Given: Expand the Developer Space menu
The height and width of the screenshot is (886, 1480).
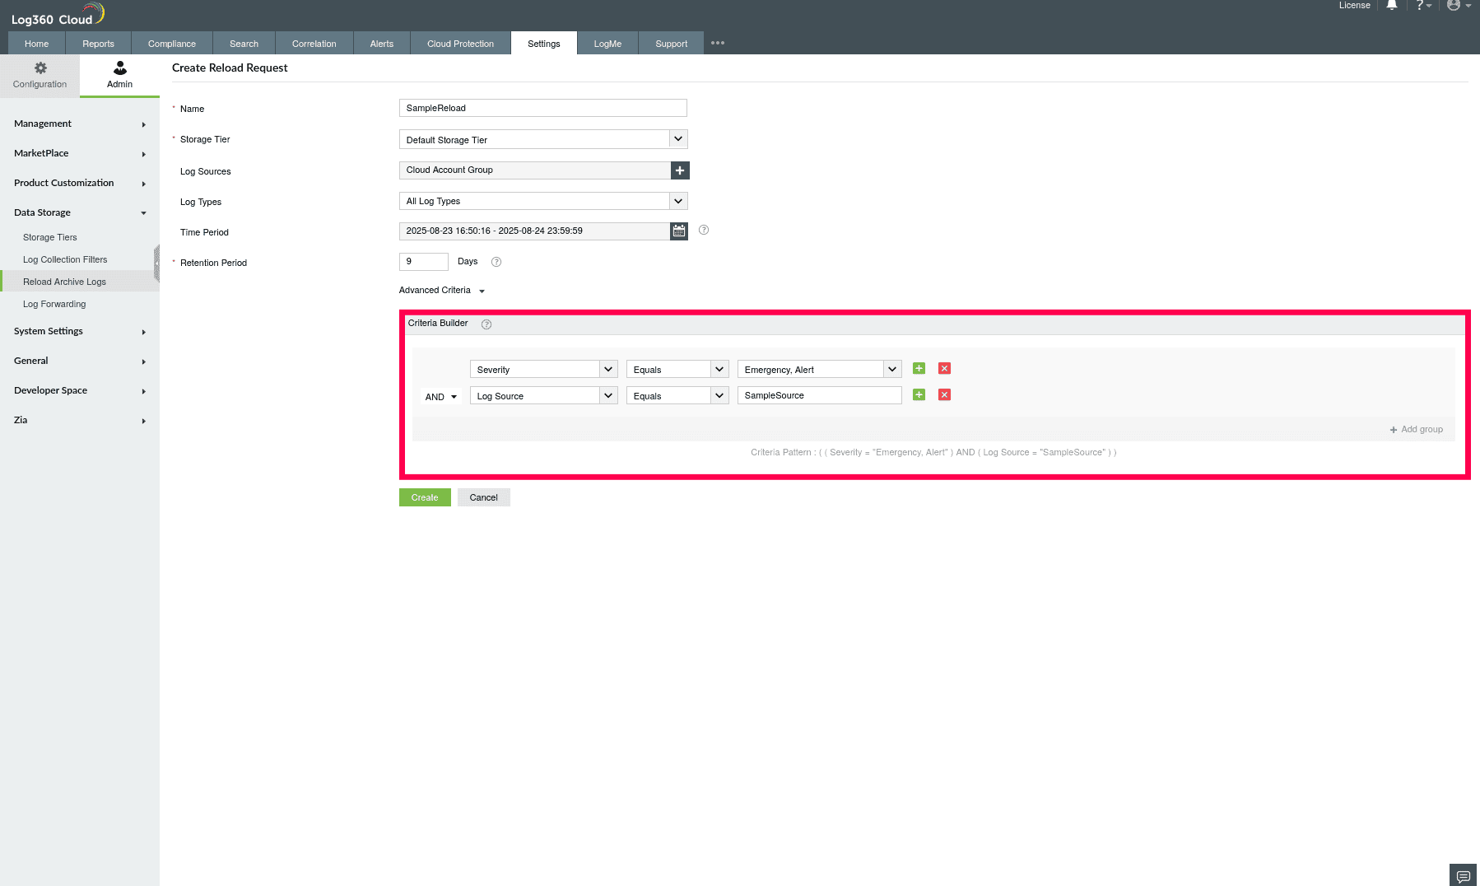Looking at the screenshot, I should pyautogui.click(x=80, y=390).
